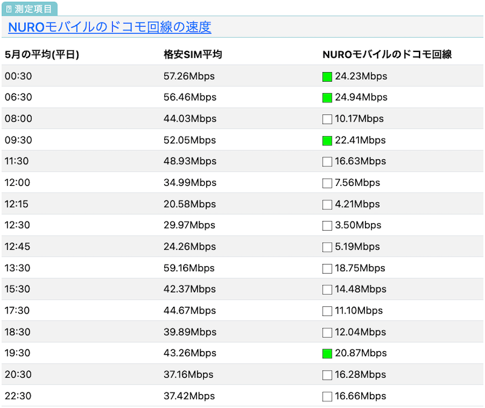Click the 3.50Mbps NURO speed text
The image size is (485, 408).
[358, 225]
